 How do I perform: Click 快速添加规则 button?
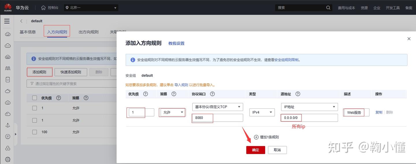[71, 72]
